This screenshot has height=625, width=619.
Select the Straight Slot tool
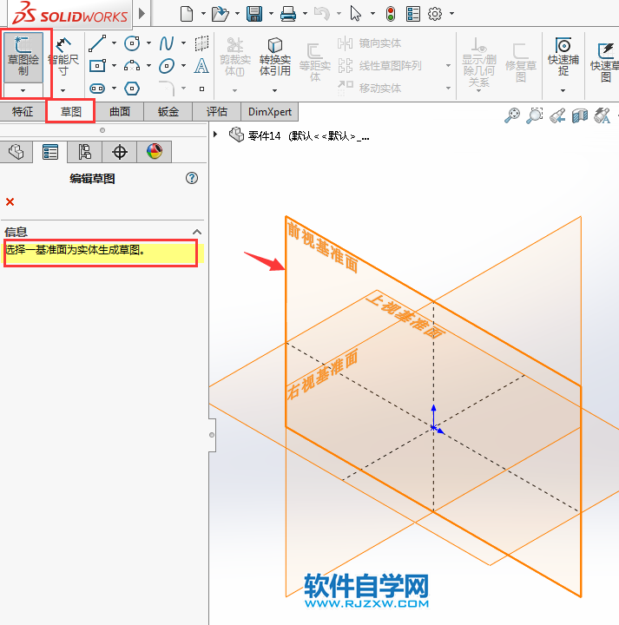tap(97, 89)
